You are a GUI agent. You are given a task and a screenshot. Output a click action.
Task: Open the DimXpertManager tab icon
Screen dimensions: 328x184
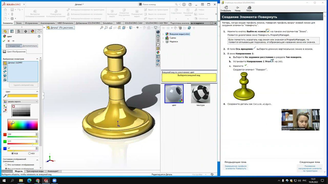(26, 31)
